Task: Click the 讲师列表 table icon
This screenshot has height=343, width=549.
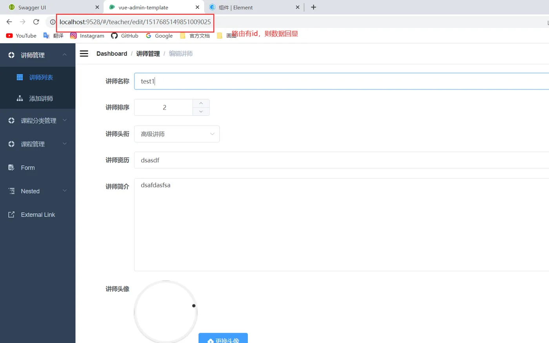Action: [x=20, y=77]
